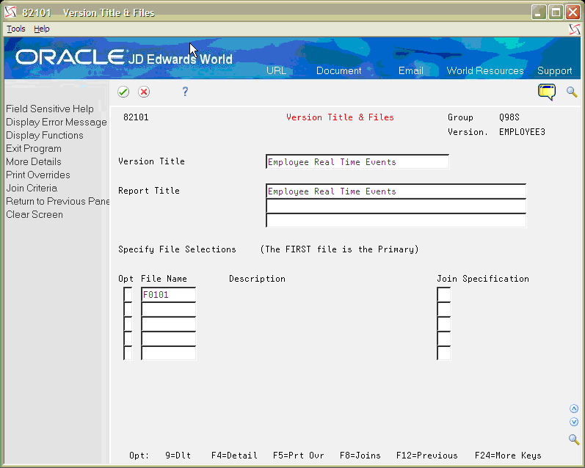Screen dimensions: 585x468
Task: Click into the Version Title field
Action: 357,162
